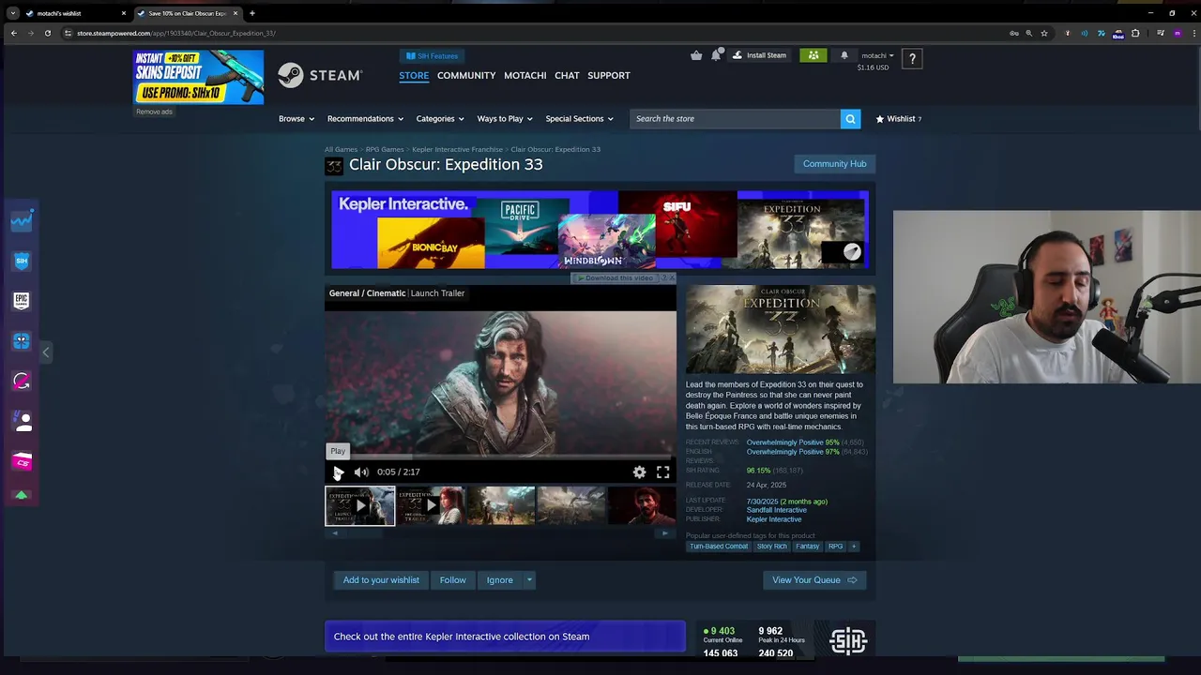Open a new browser tab

tap(251, 13)
